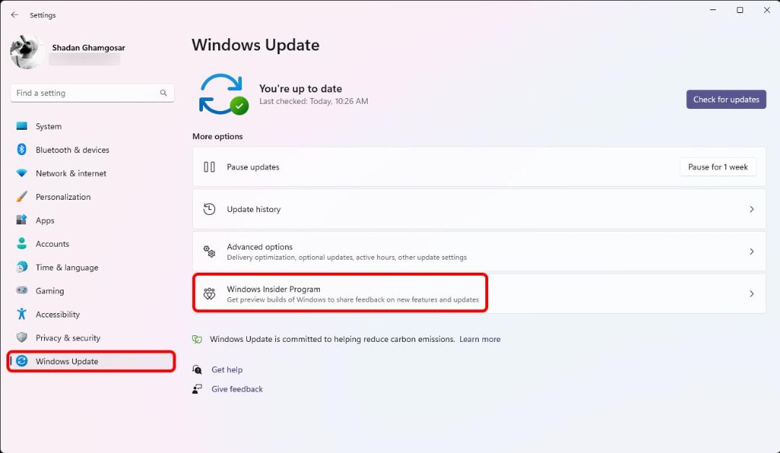Select Privacy & security

tap(92, 338)
